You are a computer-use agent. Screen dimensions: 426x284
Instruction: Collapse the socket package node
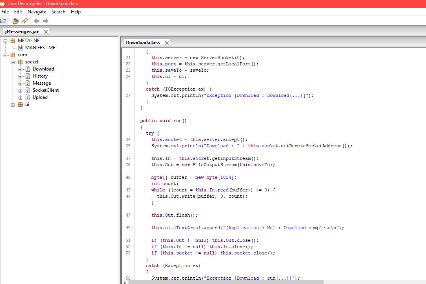13,62
